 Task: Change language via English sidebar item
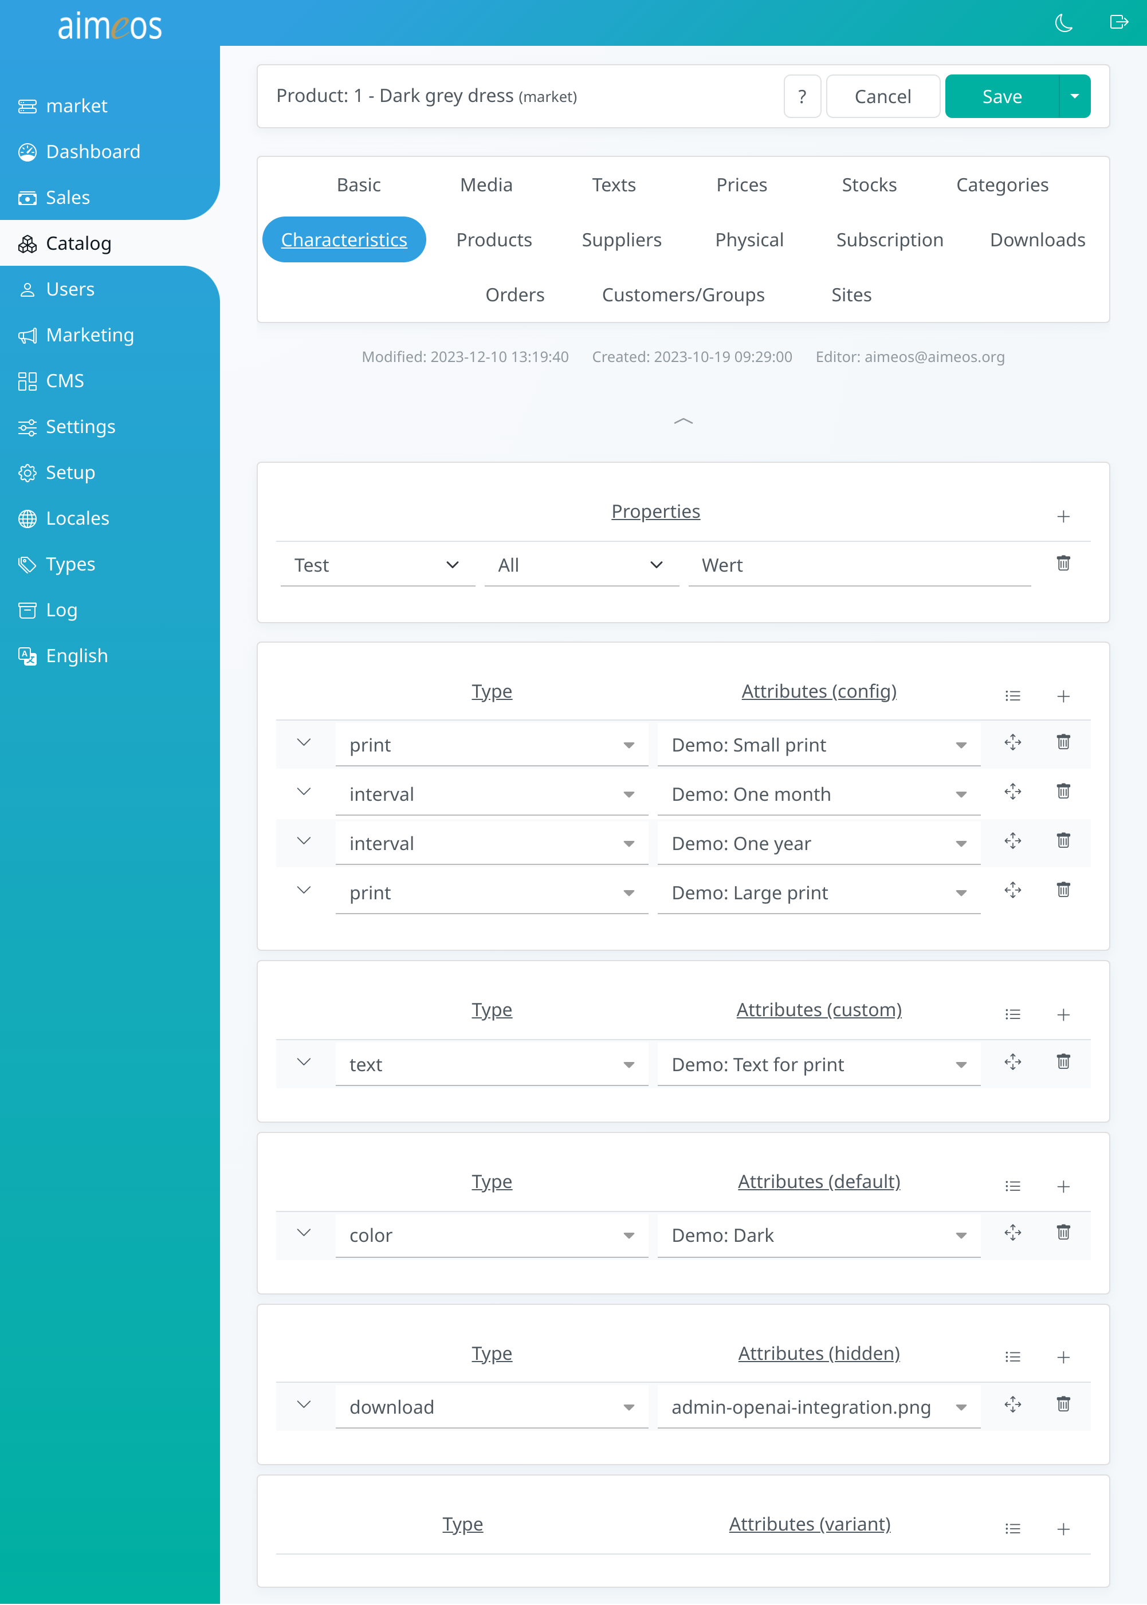[x=109, y=655]
